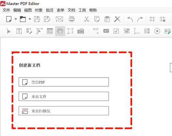172x136 pixels.
Task: Click the Undo arrow icon
Action: pyautogui.click(x=130, y=19)
